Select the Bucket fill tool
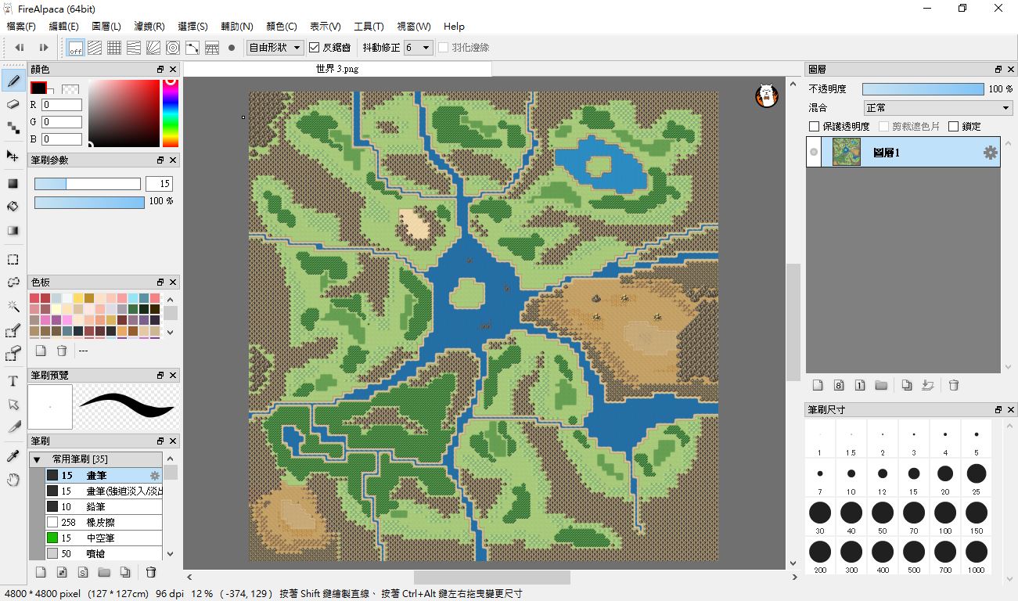 coord(13,207)
